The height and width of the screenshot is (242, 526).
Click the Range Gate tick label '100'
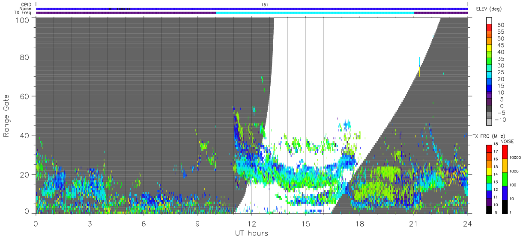[23, 20]
